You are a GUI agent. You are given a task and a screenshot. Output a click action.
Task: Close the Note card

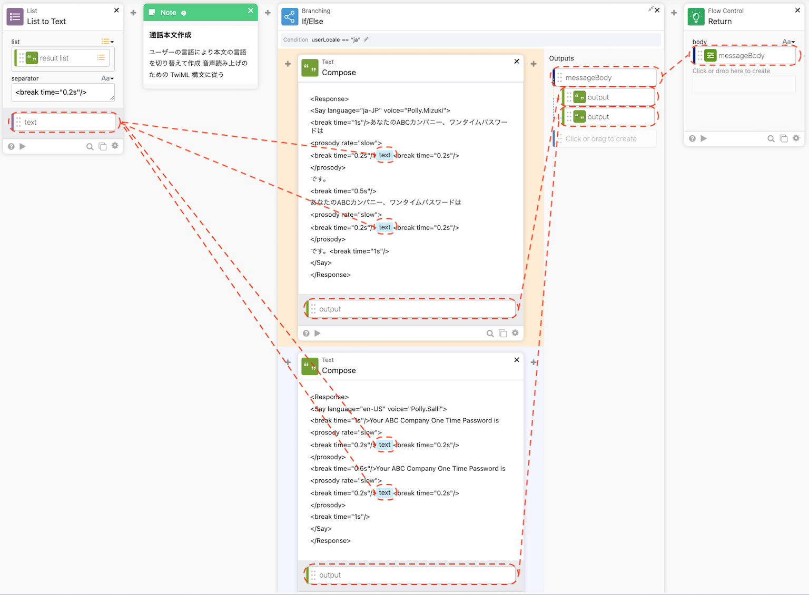click(x=251, y=11)
